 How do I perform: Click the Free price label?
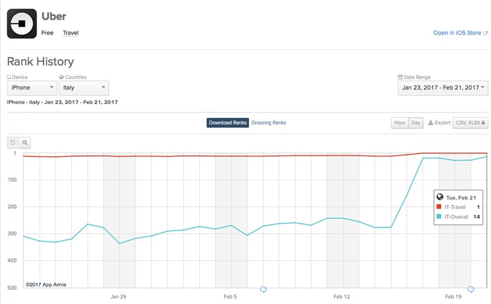tap(47, 33)
